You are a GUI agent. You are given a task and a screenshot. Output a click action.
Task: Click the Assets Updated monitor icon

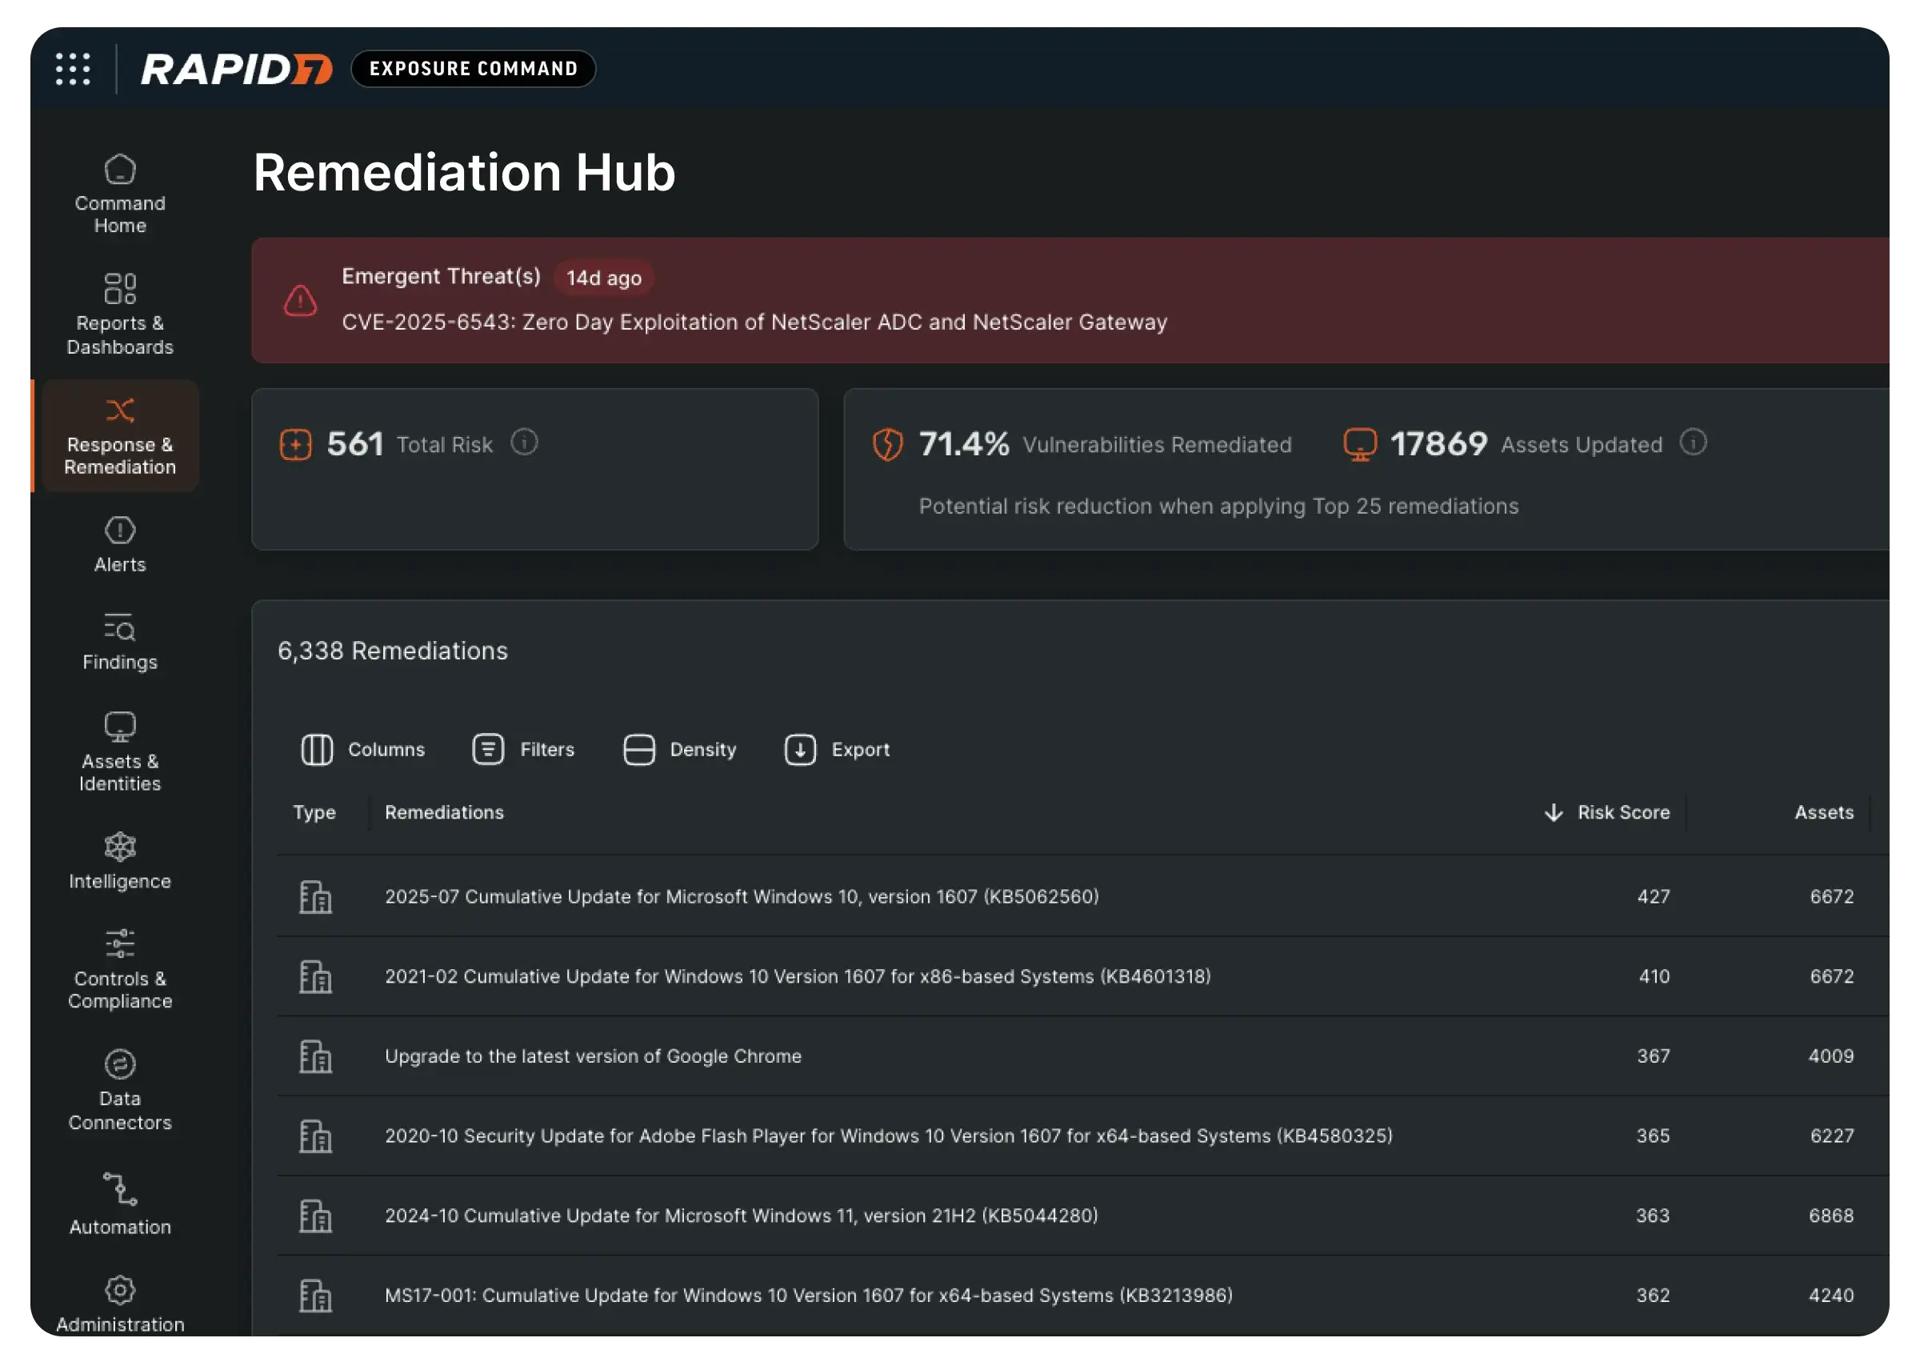point(1360,444)
